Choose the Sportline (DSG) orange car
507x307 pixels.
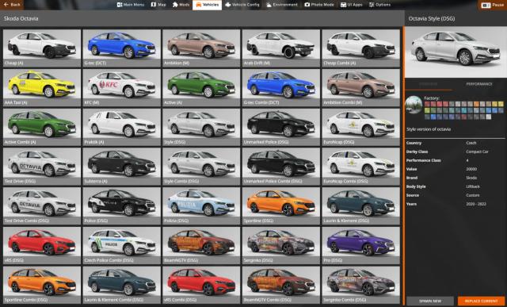281,205
